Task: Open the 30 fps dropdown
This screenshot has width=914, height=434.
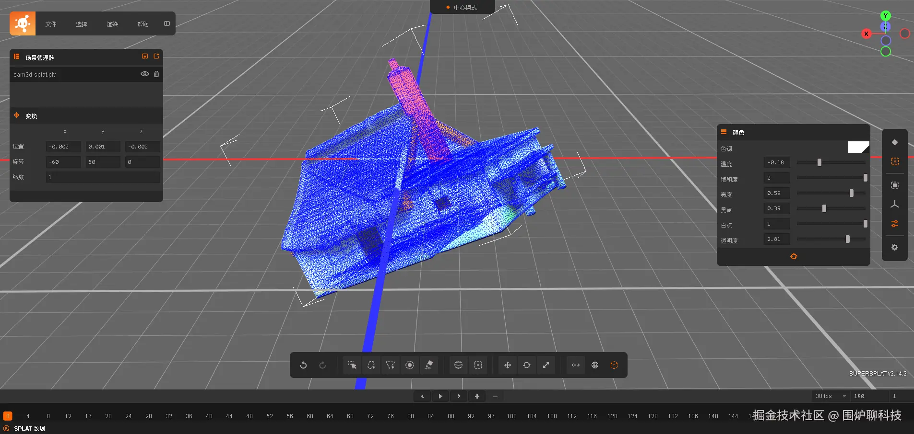Action: (x=831, y=396)
